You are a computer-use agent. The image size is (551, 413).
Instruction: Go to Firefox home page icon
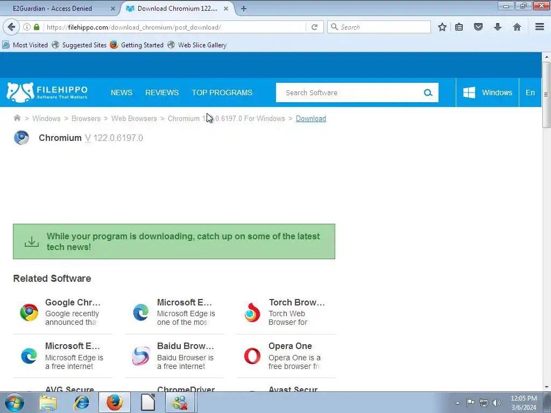(x=517, y=27)
